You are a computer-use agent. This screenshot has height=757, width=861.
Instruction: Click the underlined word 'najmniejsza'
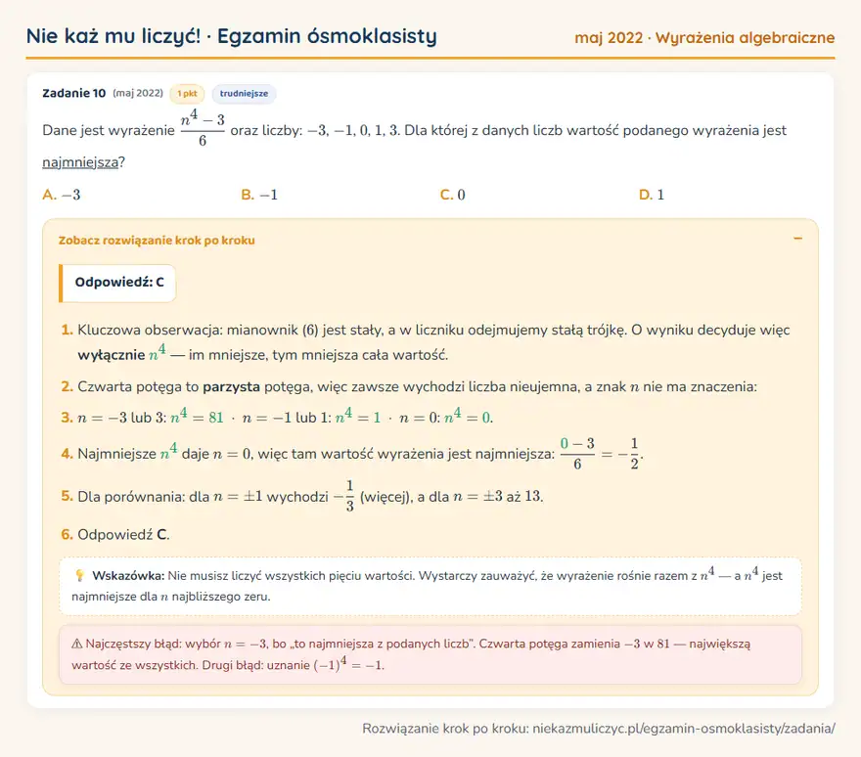click(x=80, y=162)
